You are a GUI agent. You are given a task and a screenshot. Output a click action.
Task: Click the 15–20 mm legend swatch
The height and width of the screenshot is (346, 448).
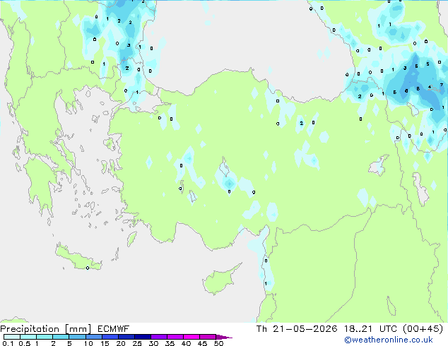[x=110, y=337]
